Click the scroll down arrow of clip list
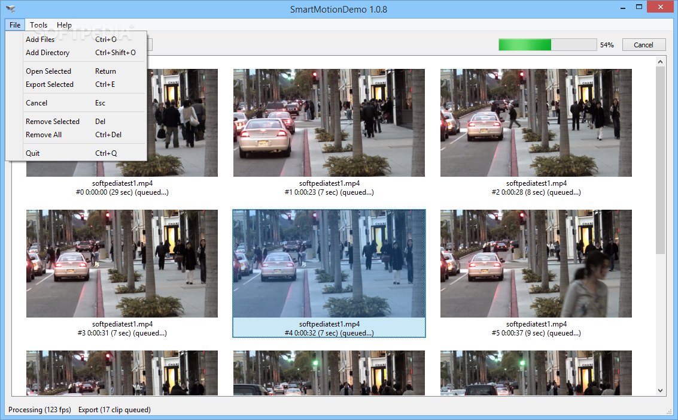Image resolution: width=678 pixels, height=420 pixels. point(660,390)
